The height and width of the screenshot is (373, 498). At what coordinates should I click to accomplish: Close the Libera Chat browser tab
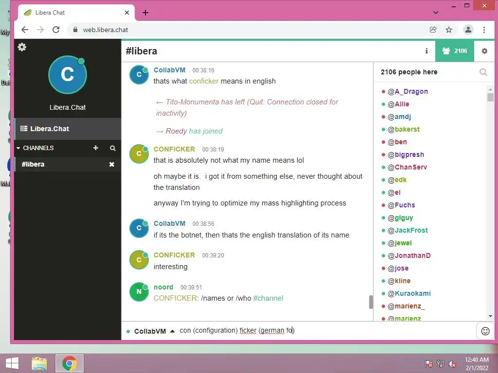127,13
